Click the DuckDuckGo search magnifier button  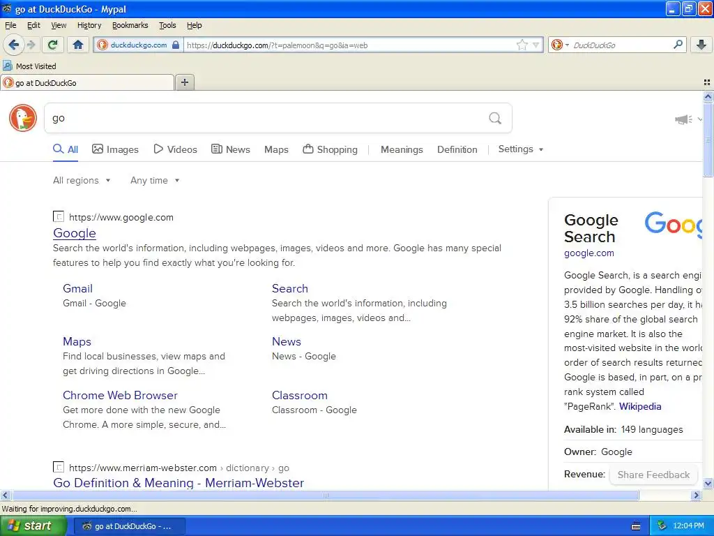(x=495, y=119)
